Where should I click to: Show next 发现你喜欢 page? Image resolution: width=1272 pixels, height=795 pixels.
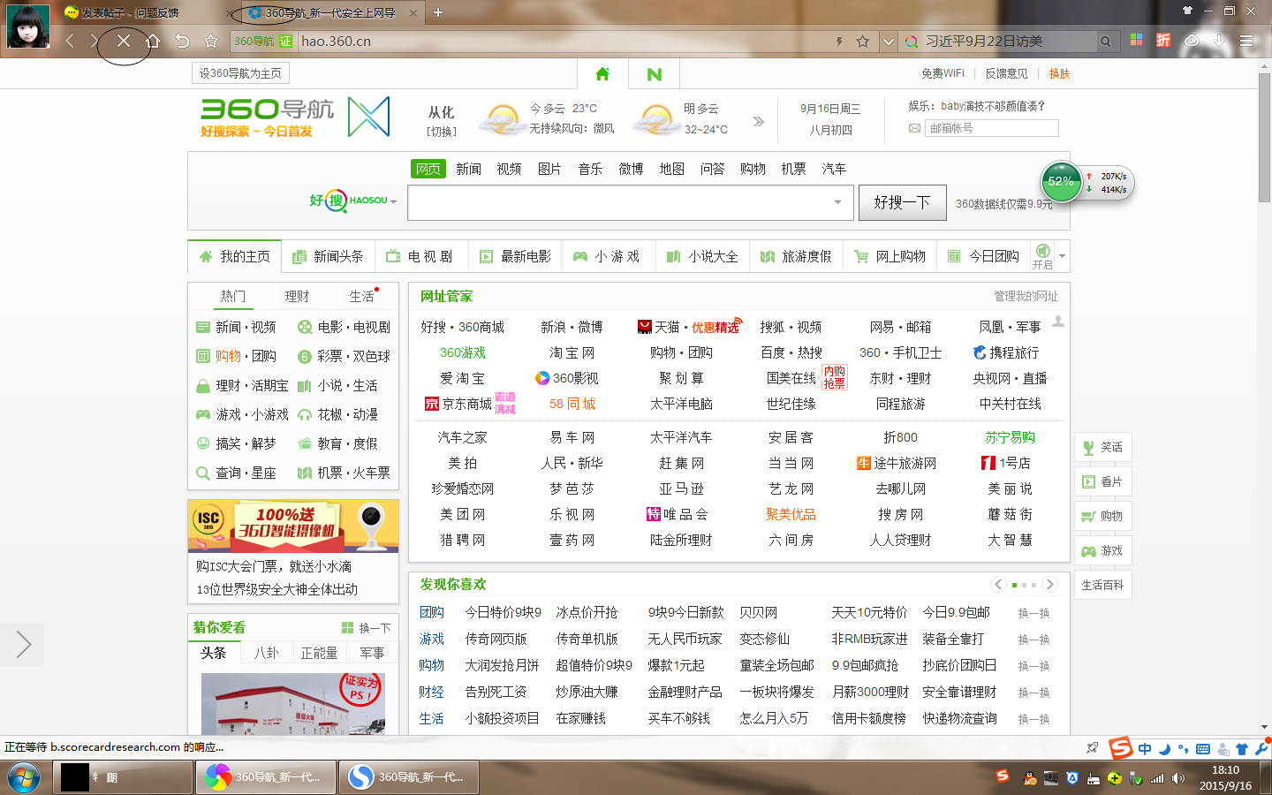(x=1049, y=584)
